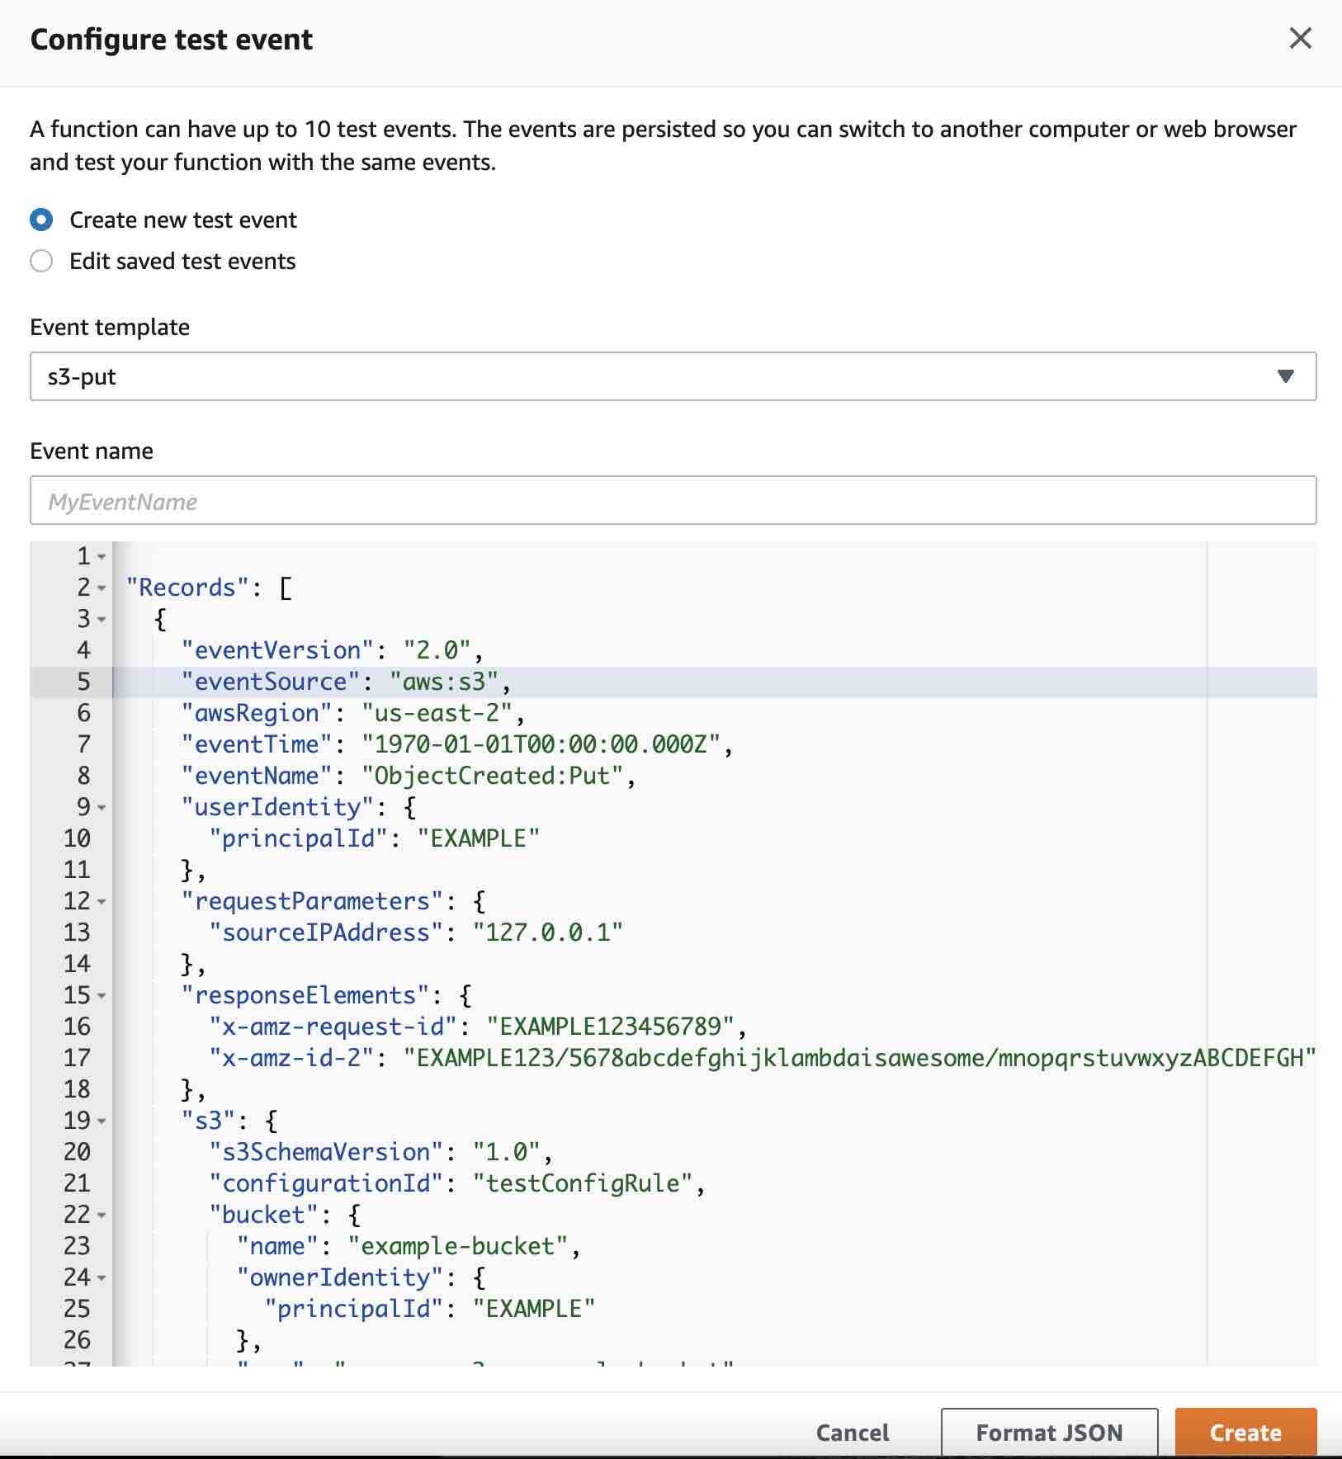Collapse the ownerIdentity object

(101, 1278)
